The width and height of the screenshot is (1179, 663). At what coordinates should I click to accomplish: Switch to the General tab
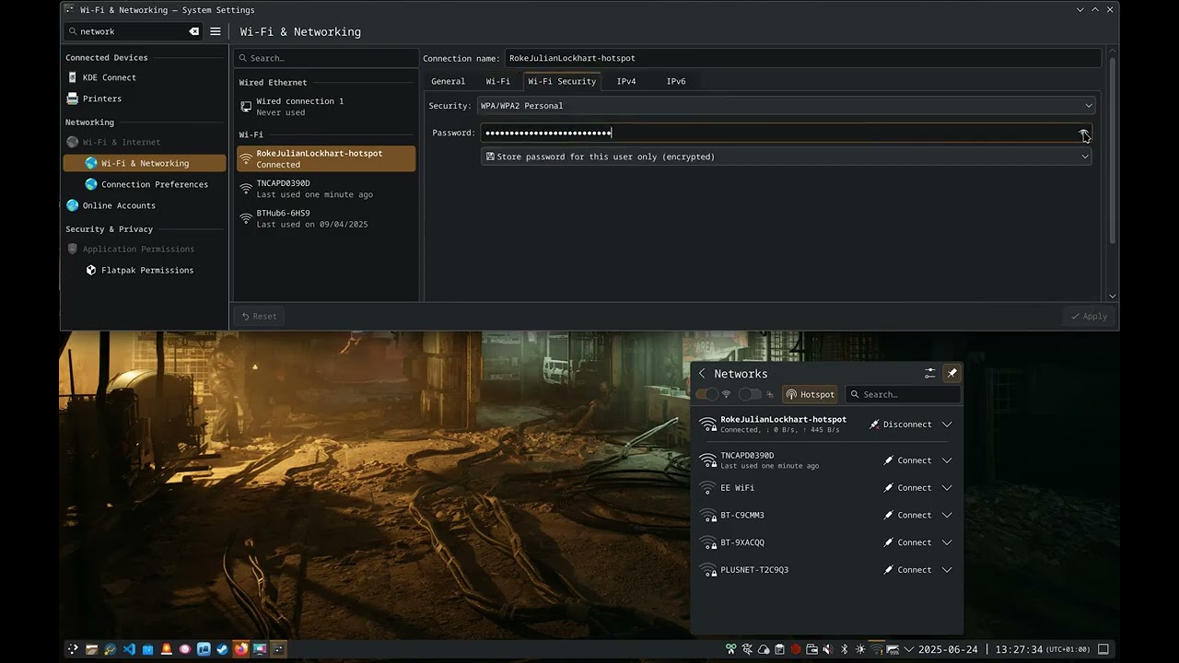tap(449, 81)
